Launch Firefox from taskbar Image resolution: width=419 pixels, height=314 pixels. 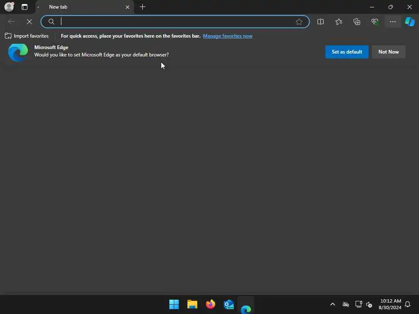(210, 304)
